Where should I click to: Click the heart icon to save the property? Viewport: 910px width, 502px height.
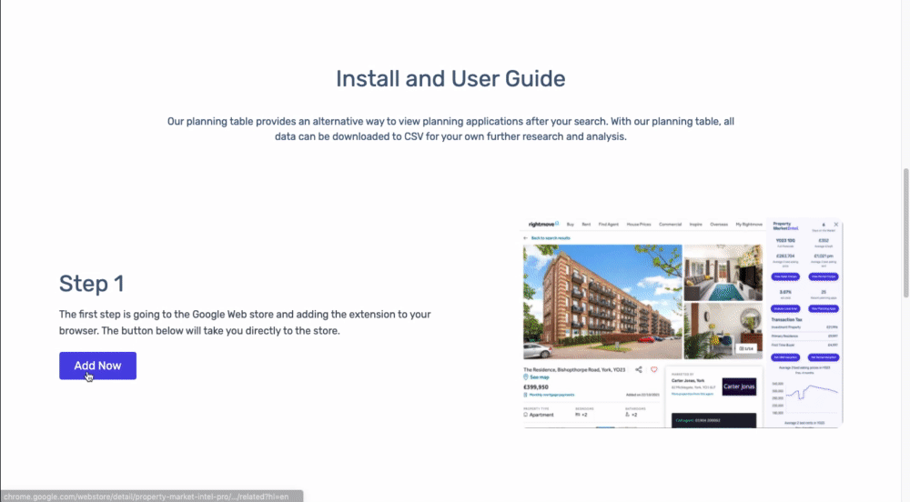(x=653, y=370)
